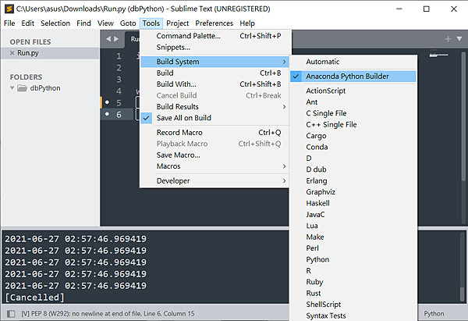Viewport: 468px width, 321px height.
Task: Choose D dub build system
Action: 353,169
